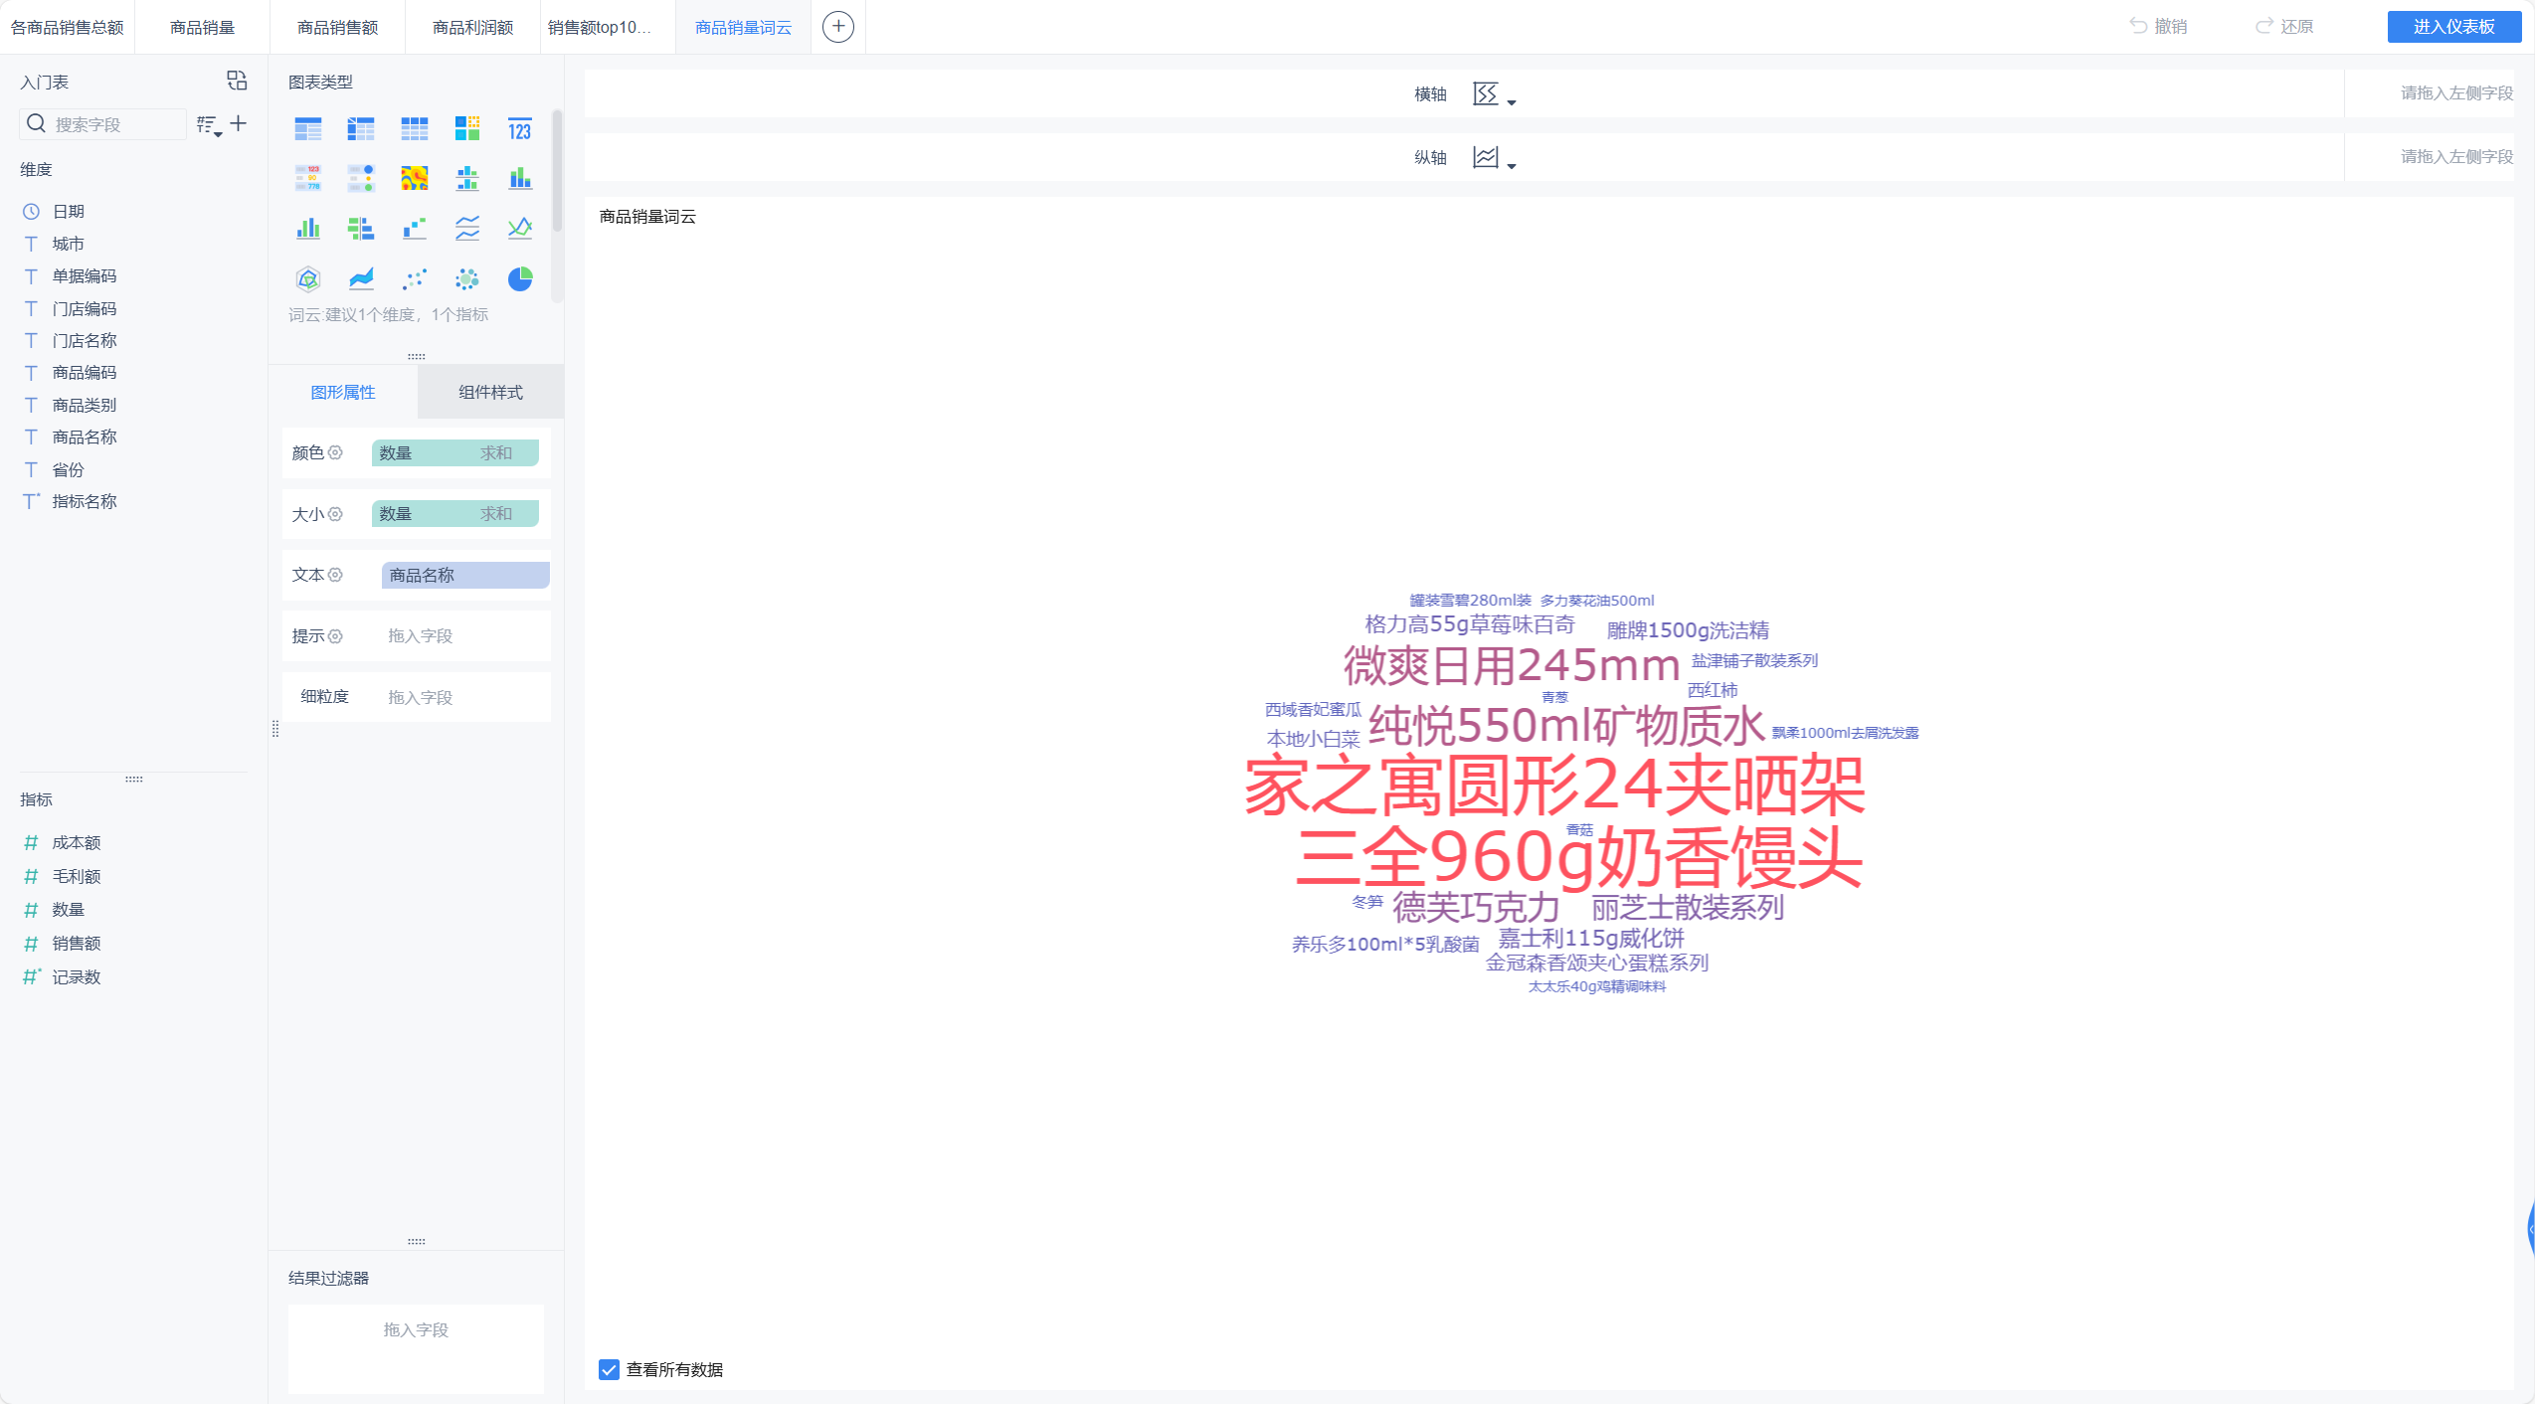
Task: Click the 结果过滤器 drop area
Action: point(416,1349)
